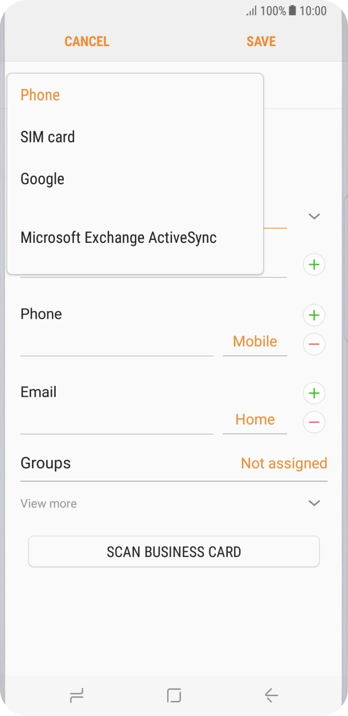Open the Mobile phone type dropdown
348x716 pixels.
[255, 342]
